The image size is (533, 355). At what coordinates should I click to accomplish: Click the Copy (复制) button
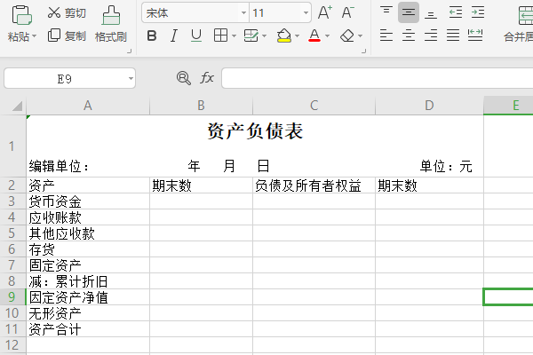tap(67, 36)
